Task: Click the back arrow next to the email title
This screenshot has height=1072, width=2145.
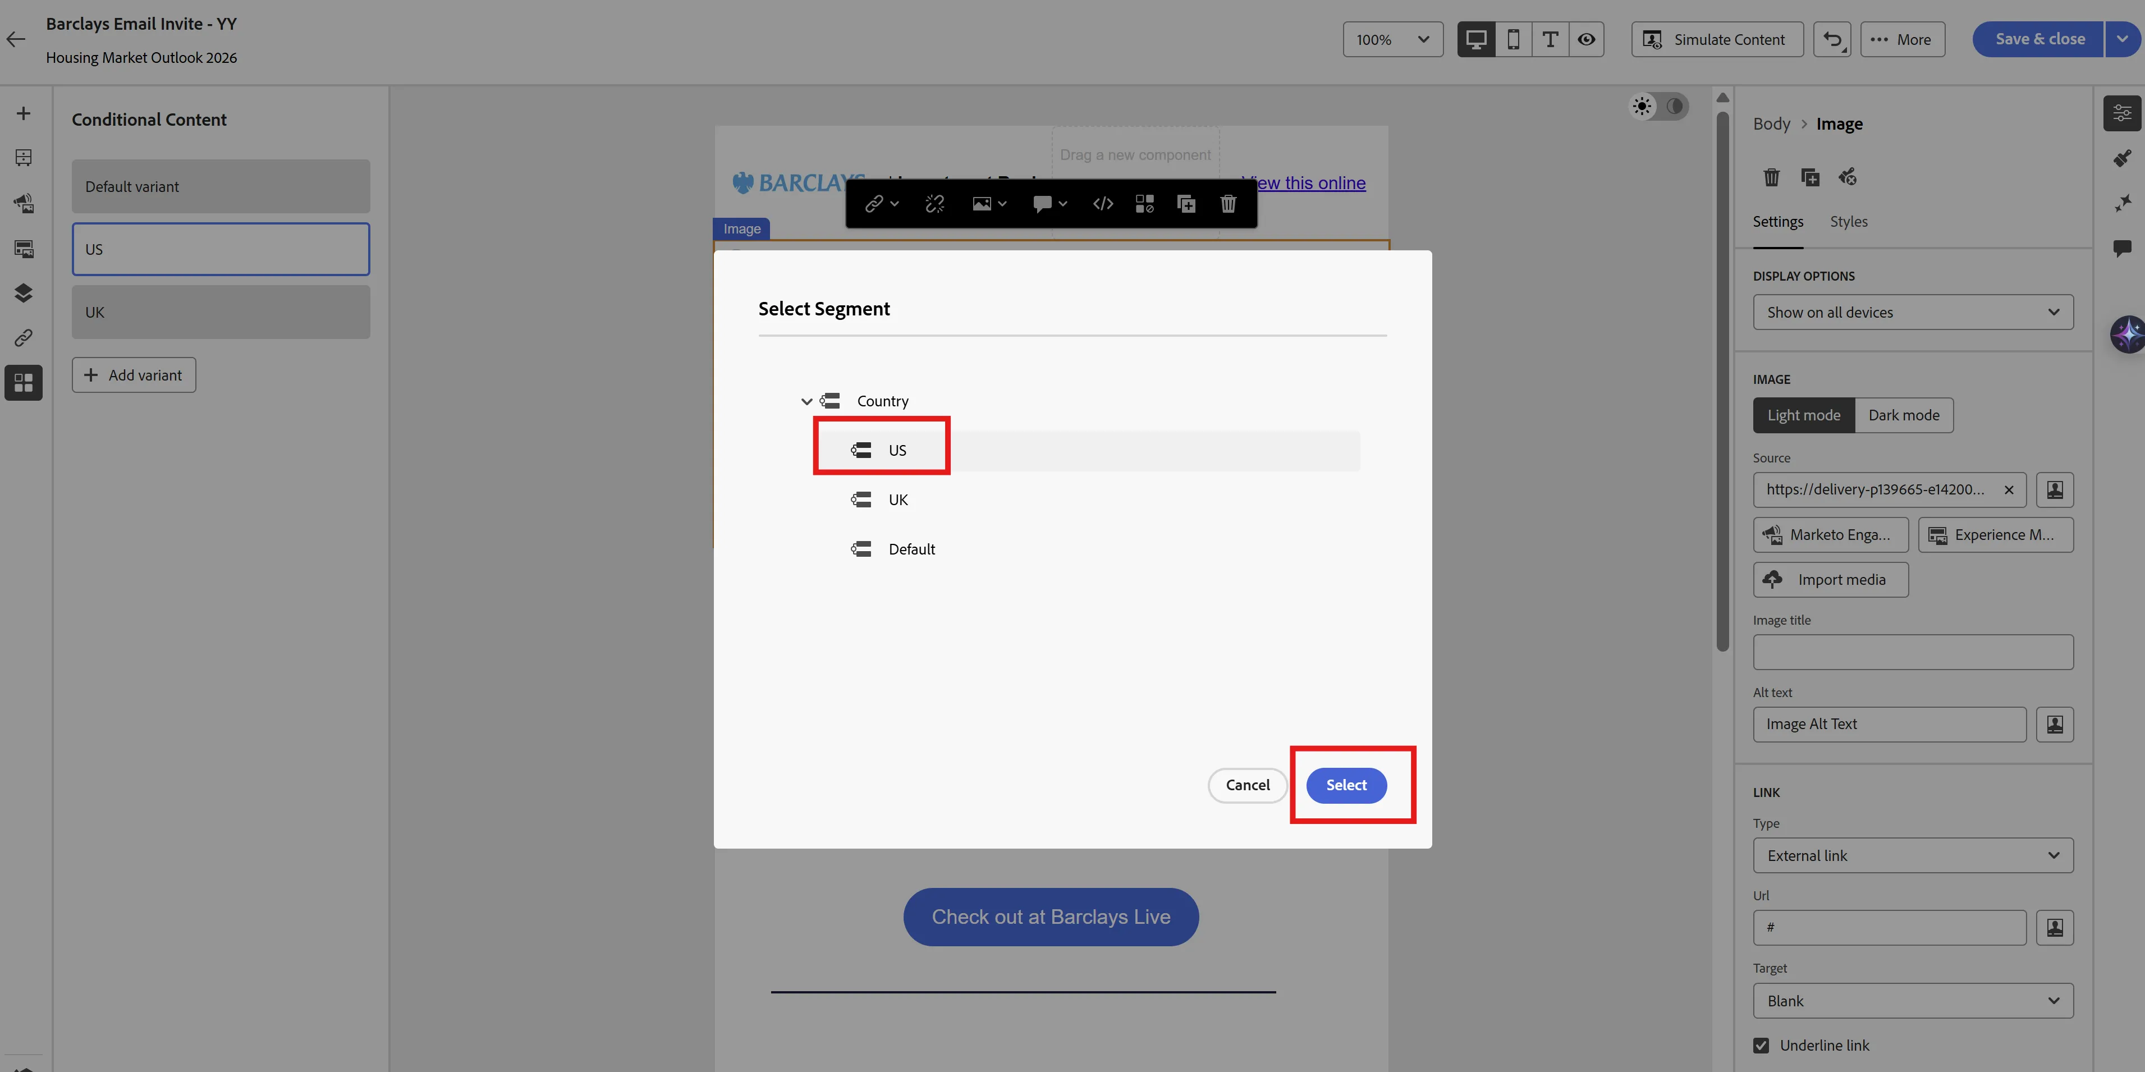Action: click(16, 39)
